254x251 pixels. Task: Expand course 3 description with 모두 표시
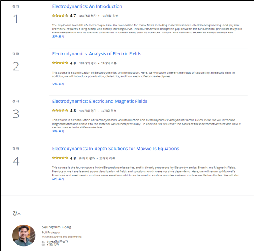coord(58,131)
